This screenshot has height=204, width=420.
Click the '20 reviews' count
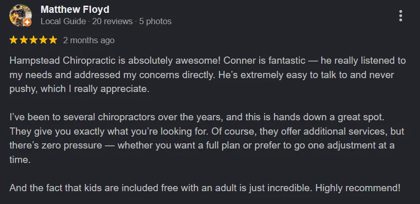click(x=112, y=22)
